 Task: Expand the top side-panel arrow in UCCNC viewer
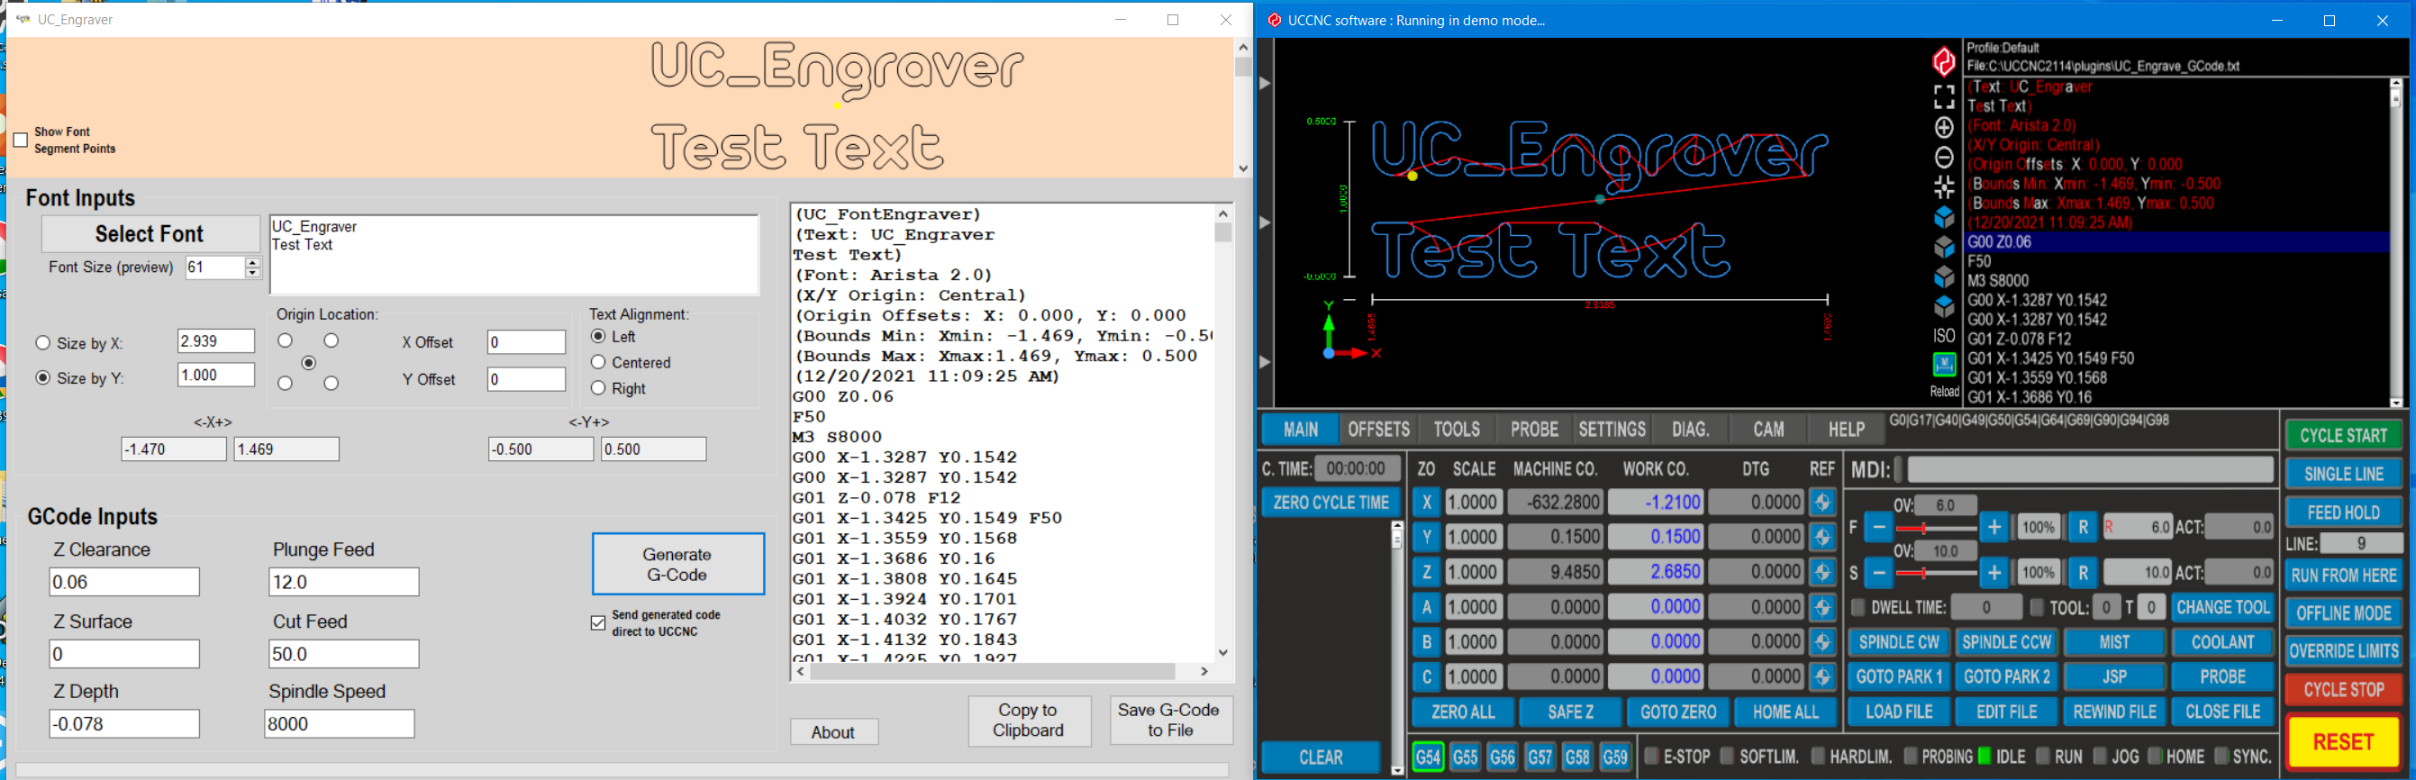[1264, 84]
